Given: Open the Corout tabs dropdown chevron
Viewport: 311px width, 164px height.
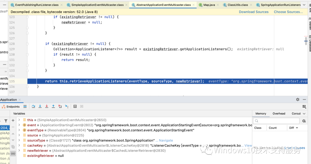Looking at the screenshot, I should pos(304,113).
